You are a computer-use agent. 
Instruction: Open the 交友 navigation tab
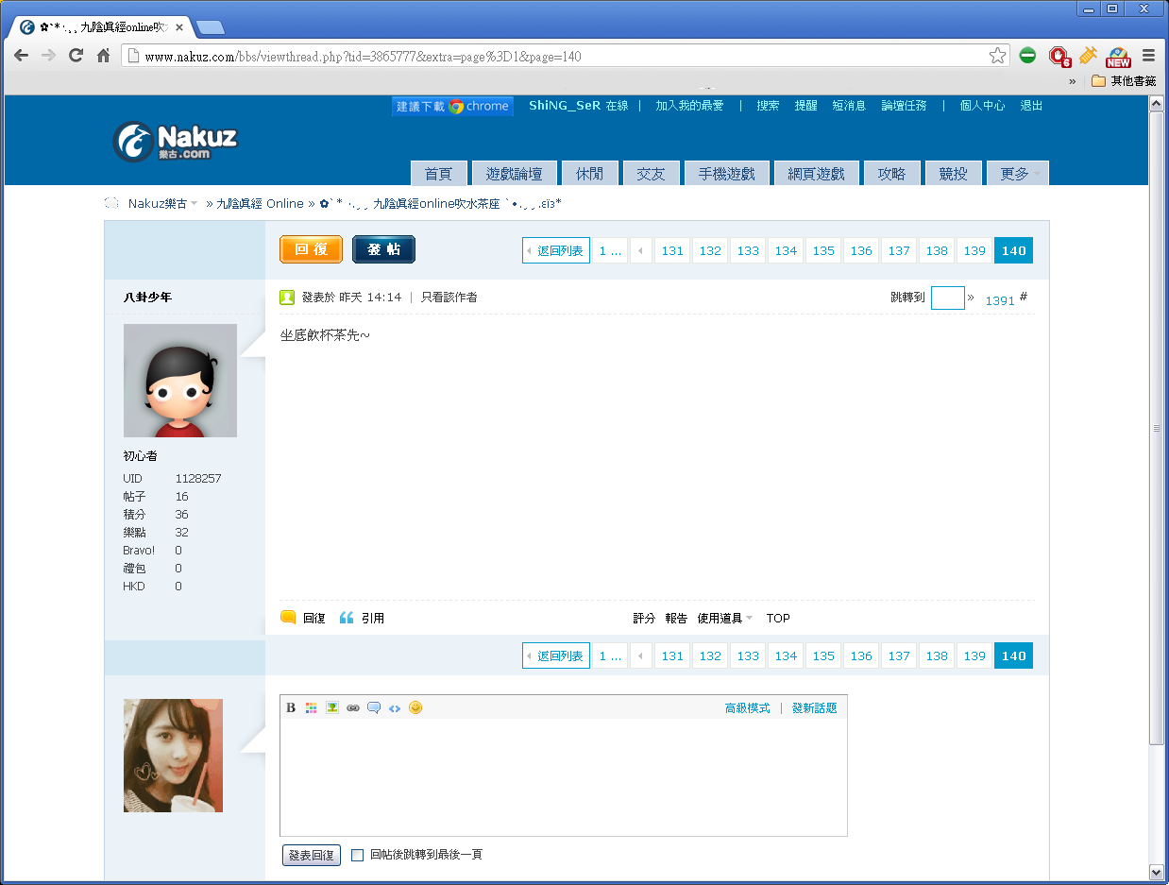[651, 174]
